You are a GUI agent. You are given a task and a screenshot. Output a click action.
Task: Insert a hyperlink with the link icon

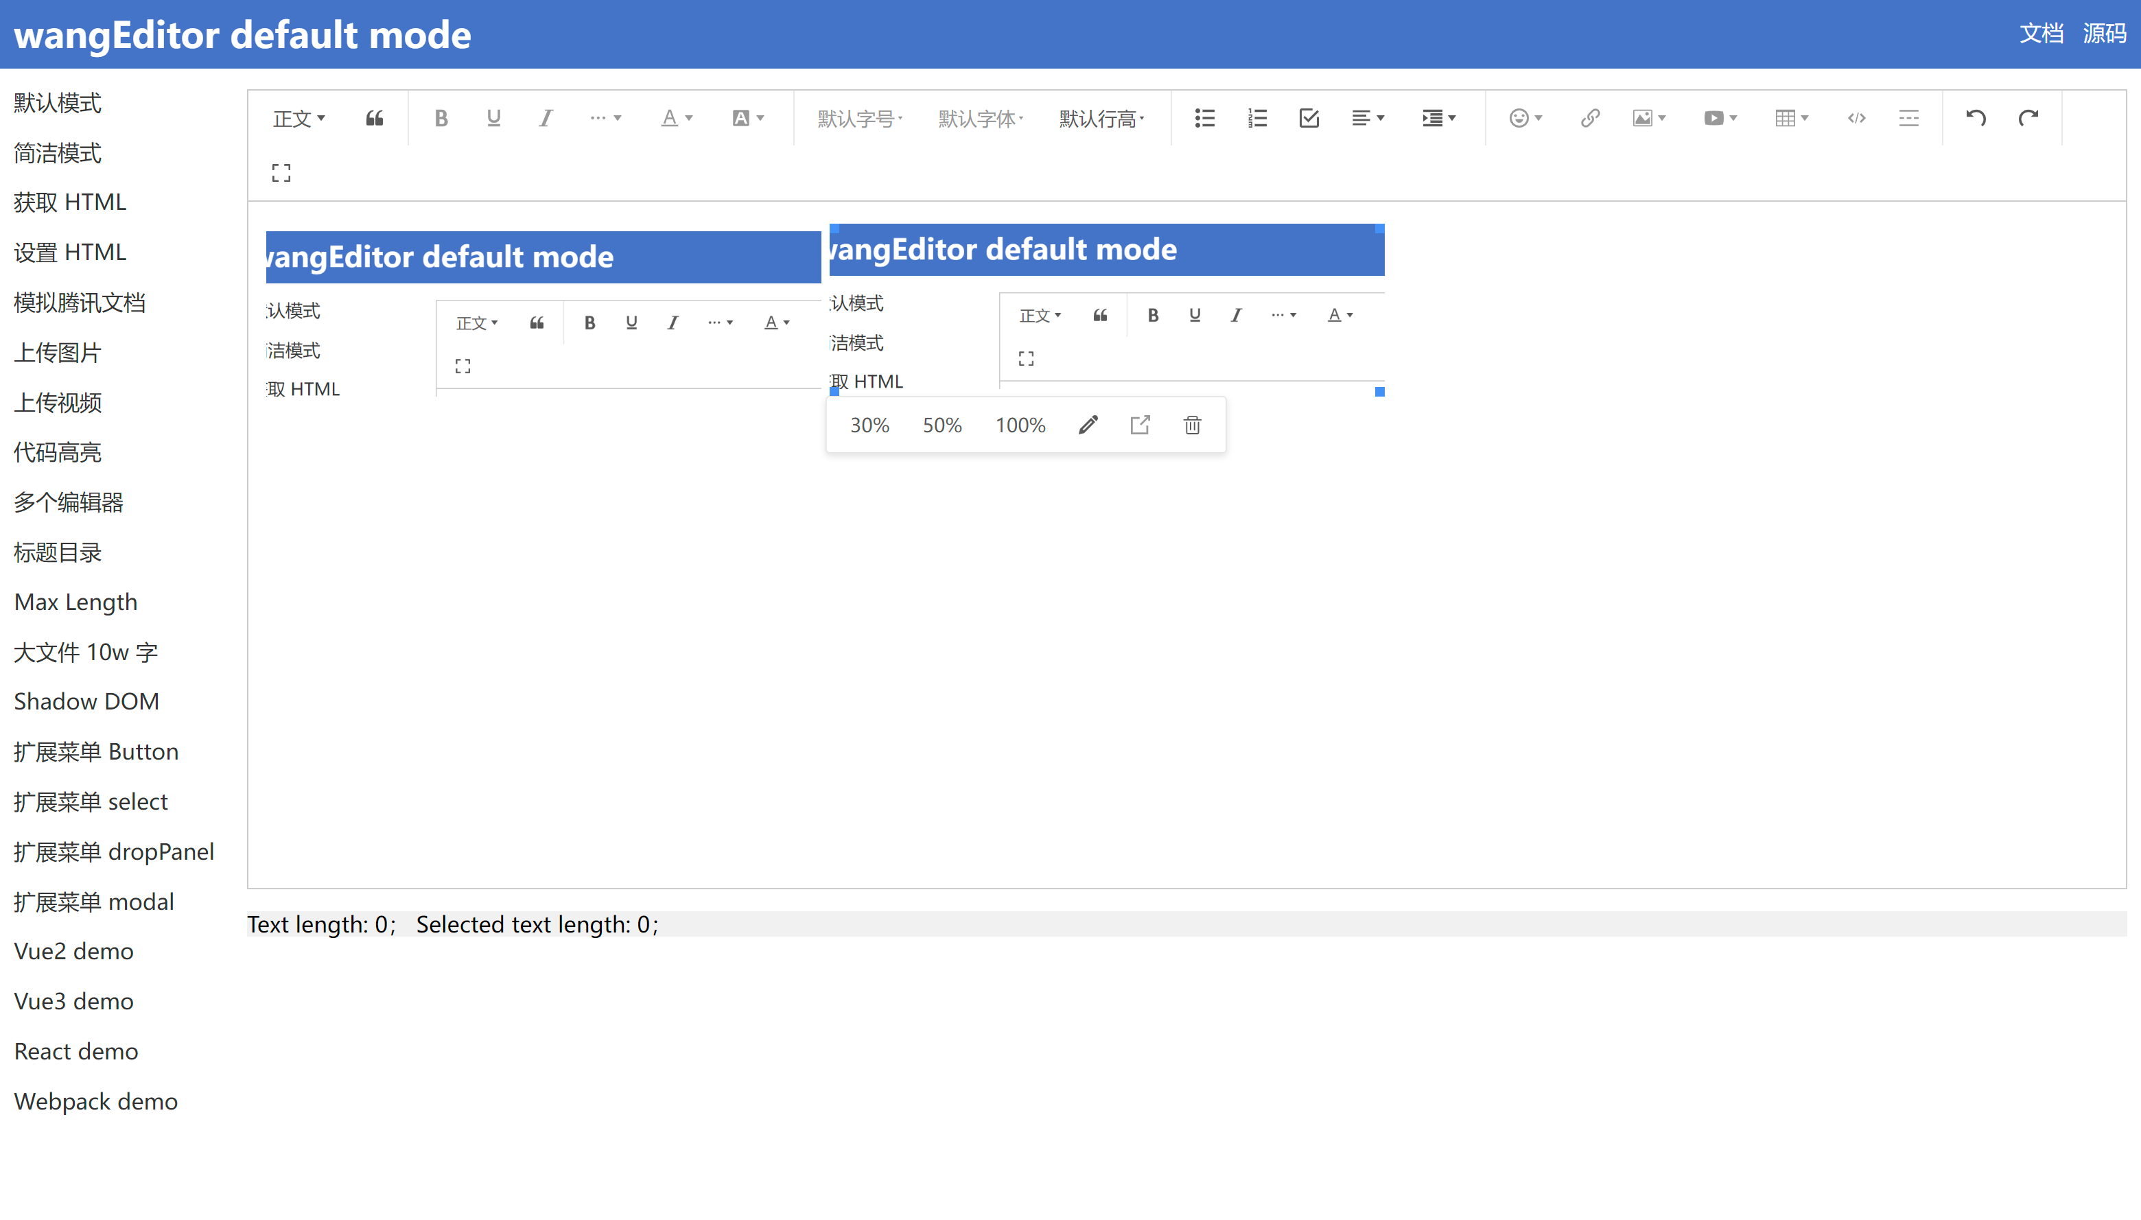coord(1589,118)
